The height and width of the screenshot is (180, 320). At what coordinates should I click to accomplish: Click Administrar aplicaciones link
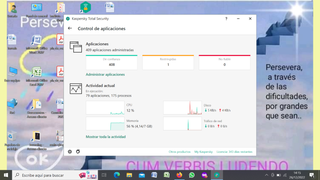click(x=105, y=74)
